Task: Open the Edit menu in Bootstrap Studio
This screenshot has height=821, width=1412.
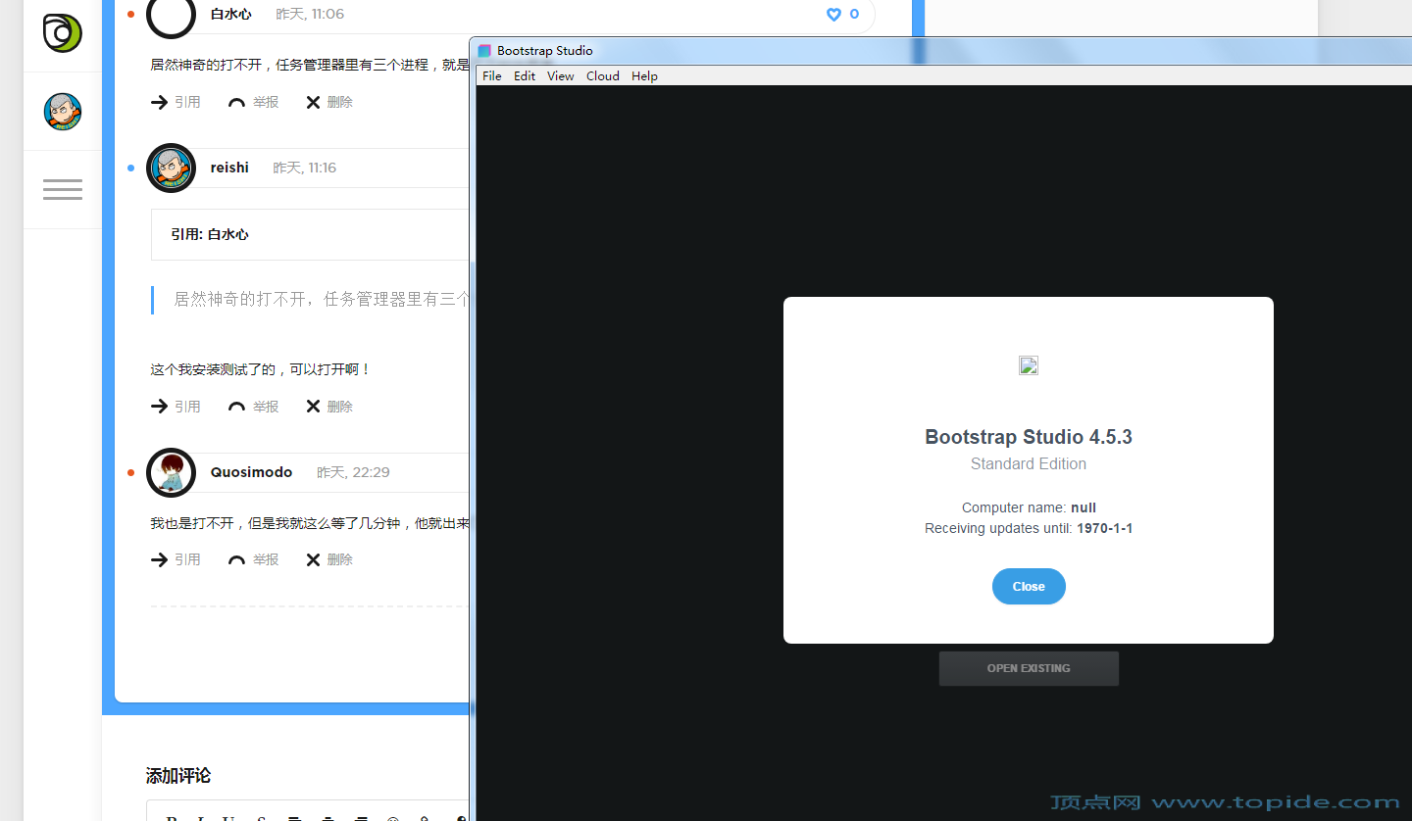Action: coord(525,75)
